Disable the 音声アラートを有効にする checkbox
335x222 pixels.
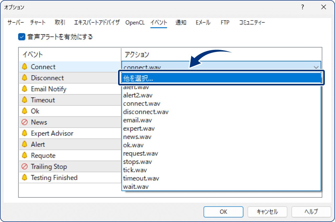pos(21,37)
